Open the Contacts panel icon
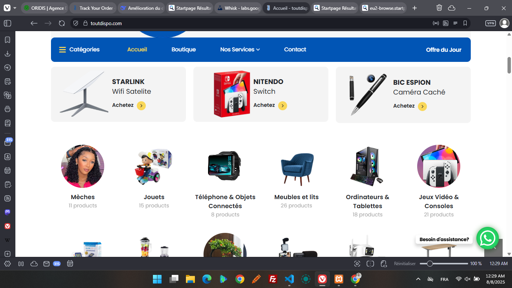Viewport: 512px width, 288px height. click(x=7, y=156)
